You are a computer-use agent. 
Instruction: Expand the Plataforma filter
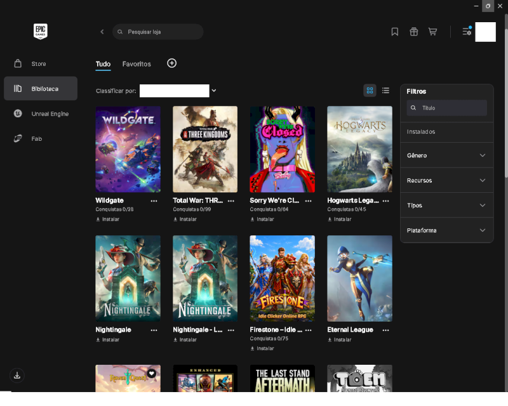(447, 230)
